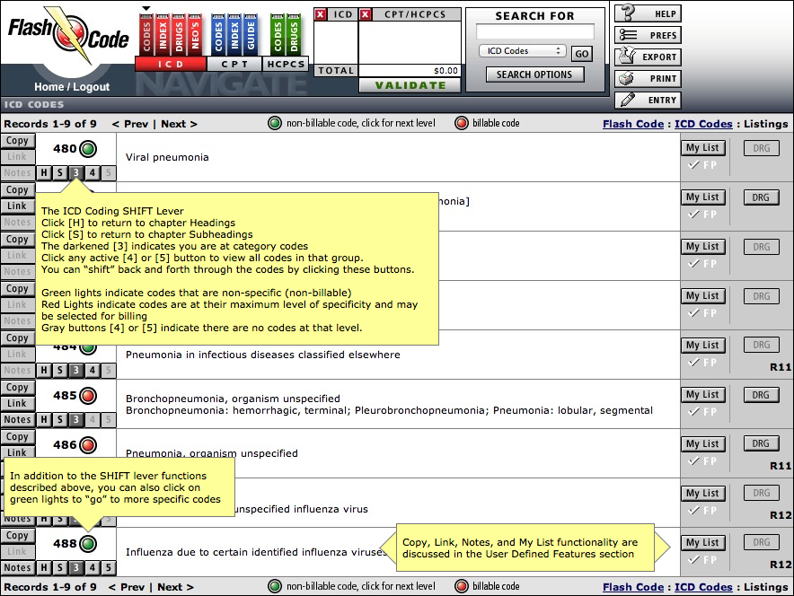This screenshot has width=794, height=596.
Task: Click the Search For text field
Action: pos(534,31)
